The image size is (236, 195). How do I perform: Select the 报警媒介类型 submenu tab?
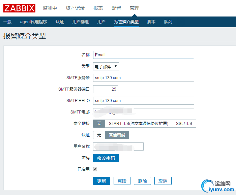point(126,22)
